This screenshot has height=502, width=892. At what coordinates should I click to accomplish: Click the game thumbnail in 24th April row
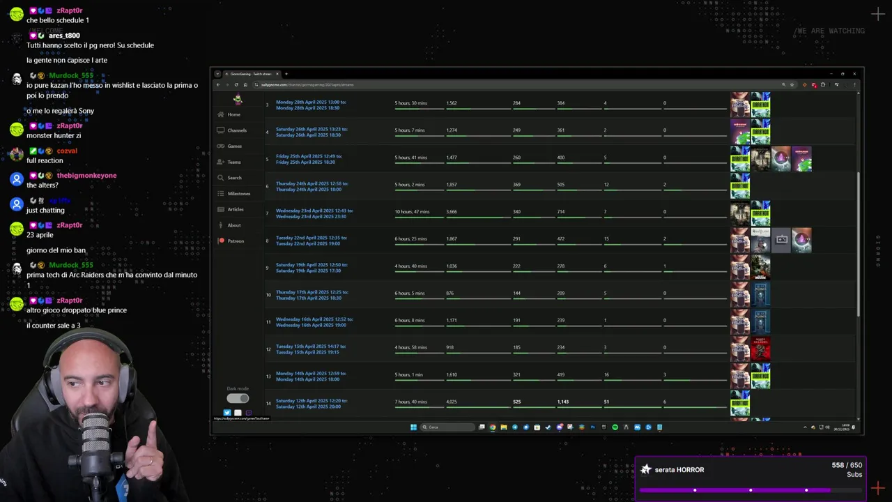click(739, 186)
